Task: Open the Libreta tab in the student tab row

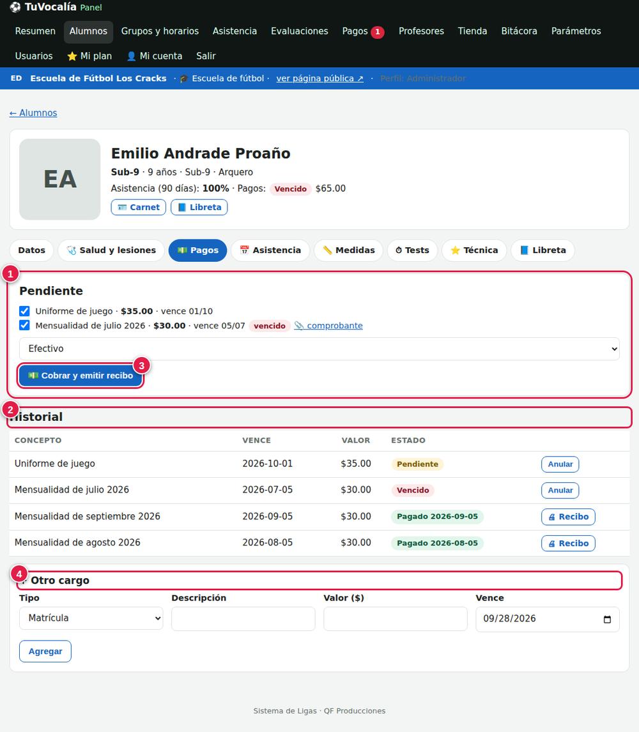Action: [543, 250]
